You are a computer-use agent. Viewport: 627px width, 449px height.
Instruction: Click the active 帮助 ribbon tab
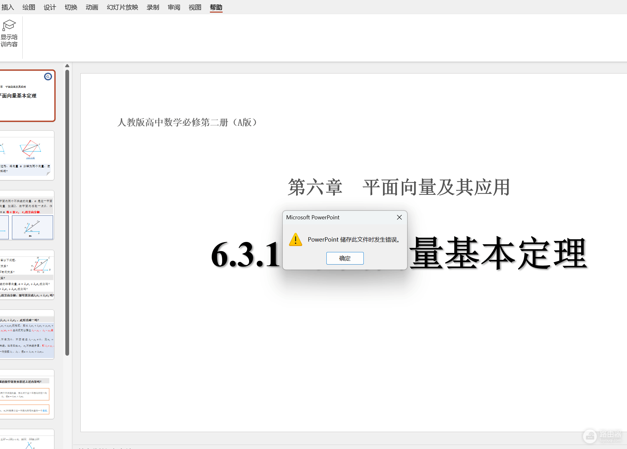[x=216, y=7]
